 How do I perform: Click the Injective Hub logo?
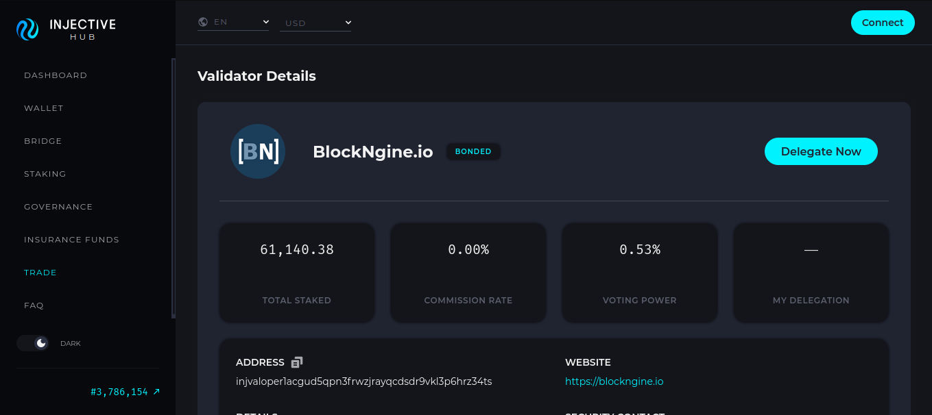[66, 29]
